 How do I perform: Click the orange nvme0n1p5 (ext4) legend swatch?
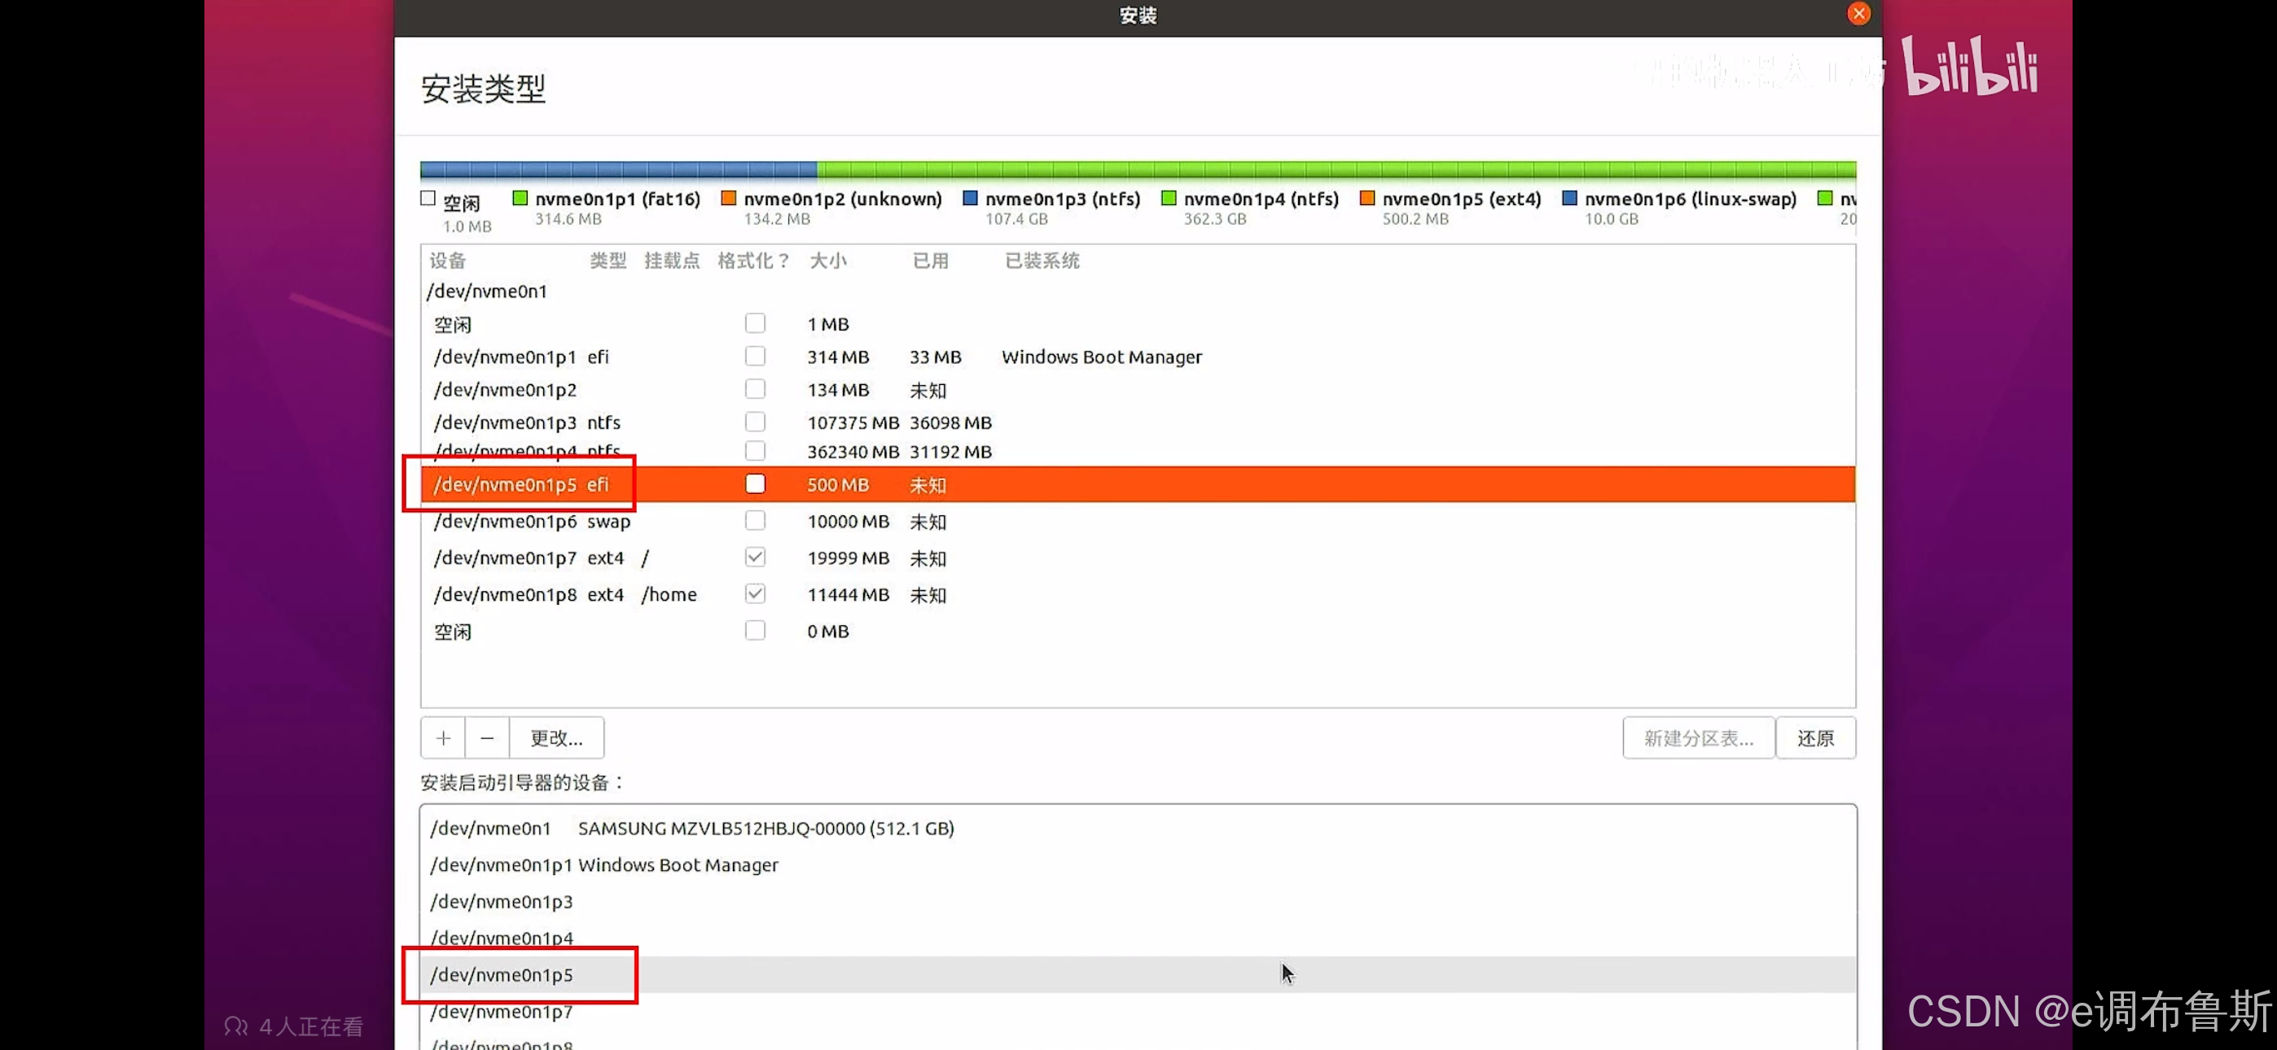[x=1367, y=198]
